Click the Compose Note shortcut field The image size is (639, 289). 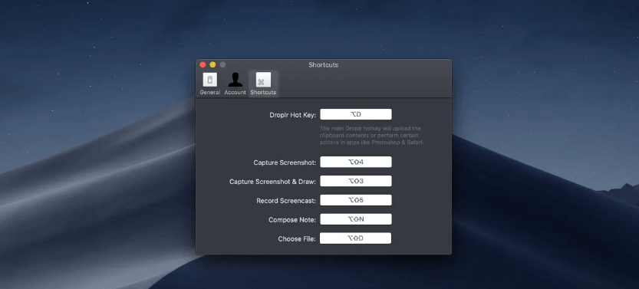[356, 219]
